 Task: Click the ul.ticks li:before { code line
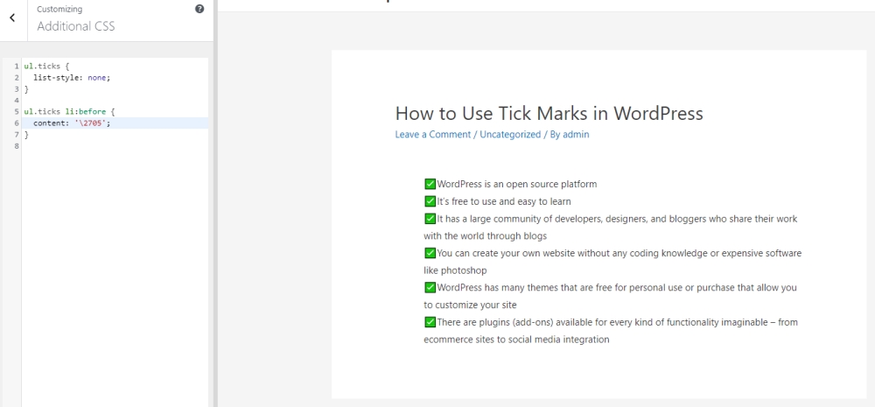tap(69, 112)
